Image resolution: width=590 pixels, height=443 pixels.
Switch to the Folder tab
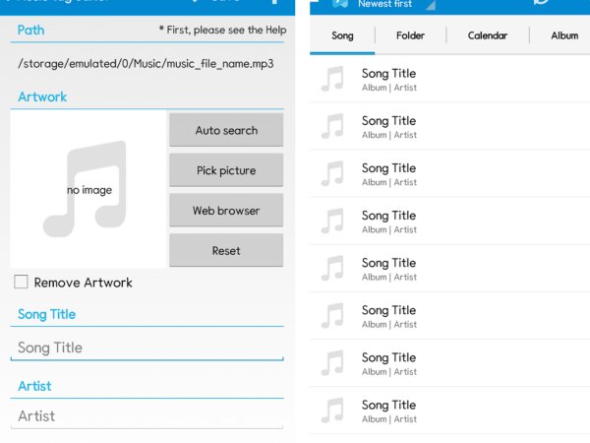[410, 35]
